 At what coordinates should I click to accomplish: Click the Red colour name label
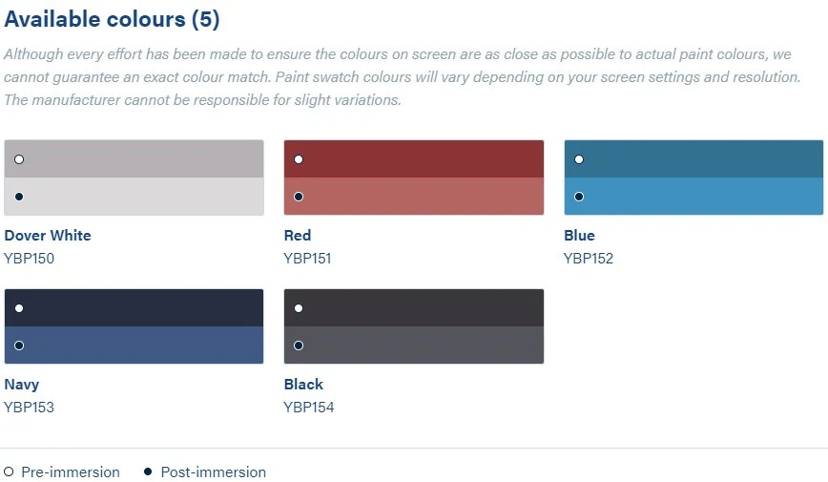point(298,236)
